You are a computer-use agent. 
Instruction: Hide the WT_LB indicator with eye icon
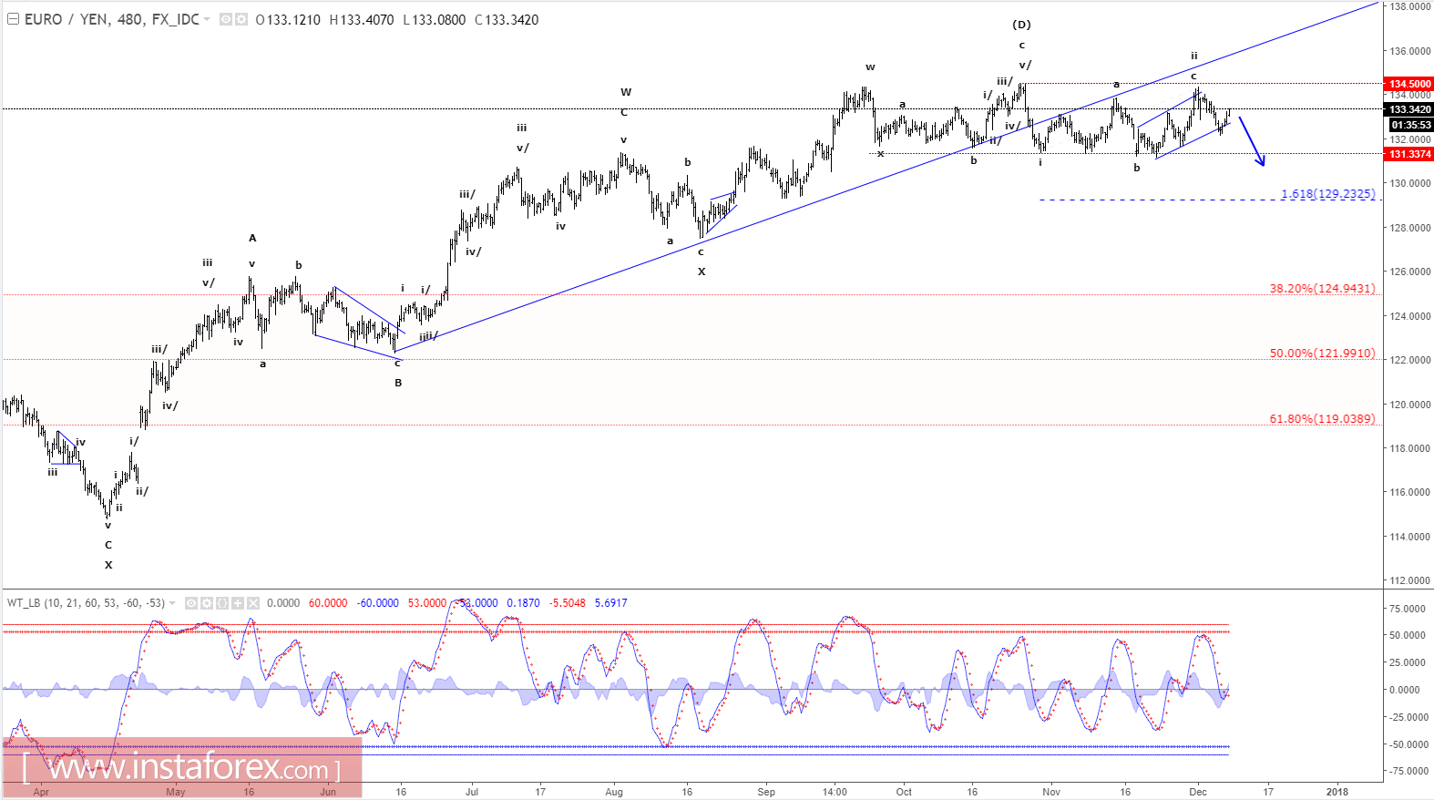click(x=191, y=603)
